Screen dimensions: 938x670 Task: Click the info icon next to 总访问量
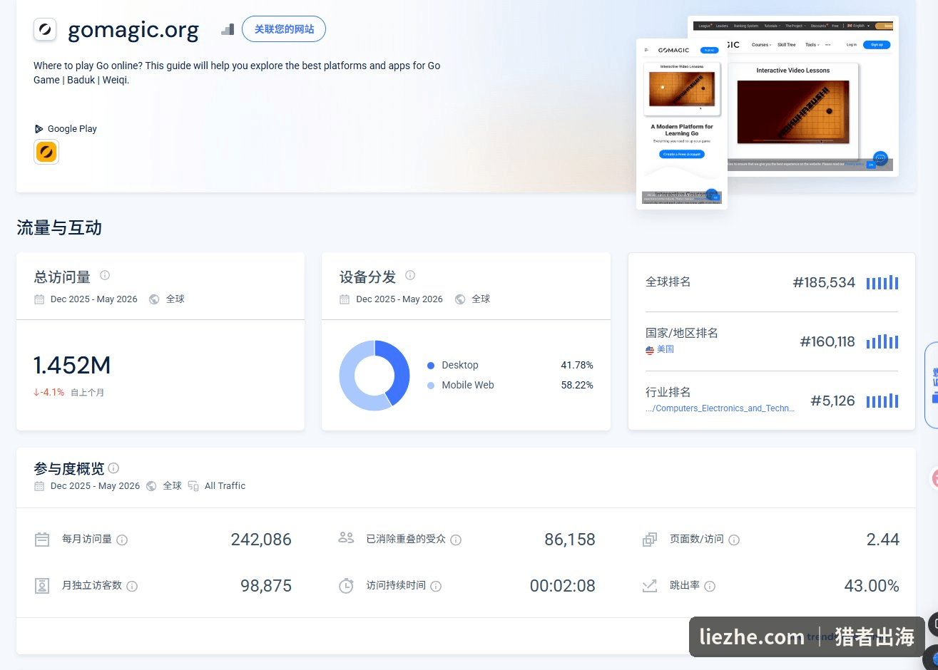pyautogui.click(x=105, y=275)
